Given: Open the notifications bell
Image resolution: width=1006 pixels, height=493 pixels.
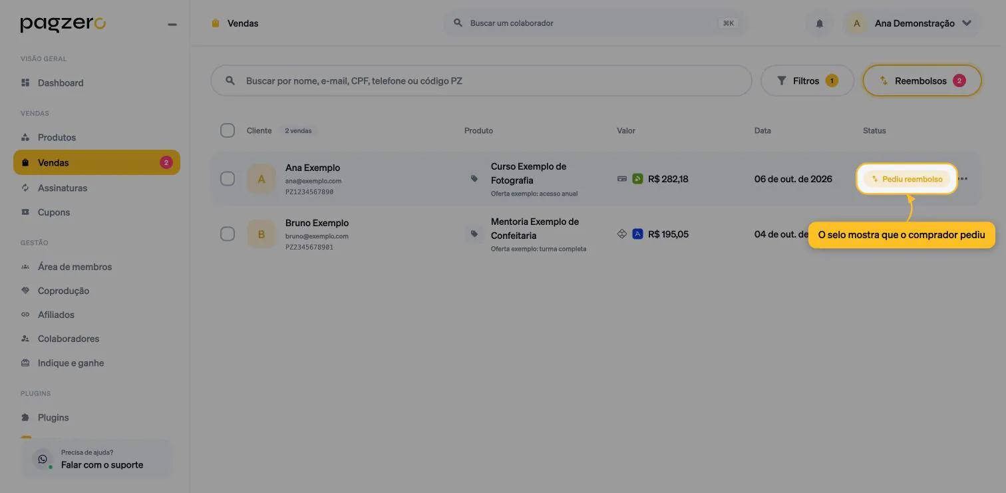Looking at the screenshot, I should coord(820,23).
